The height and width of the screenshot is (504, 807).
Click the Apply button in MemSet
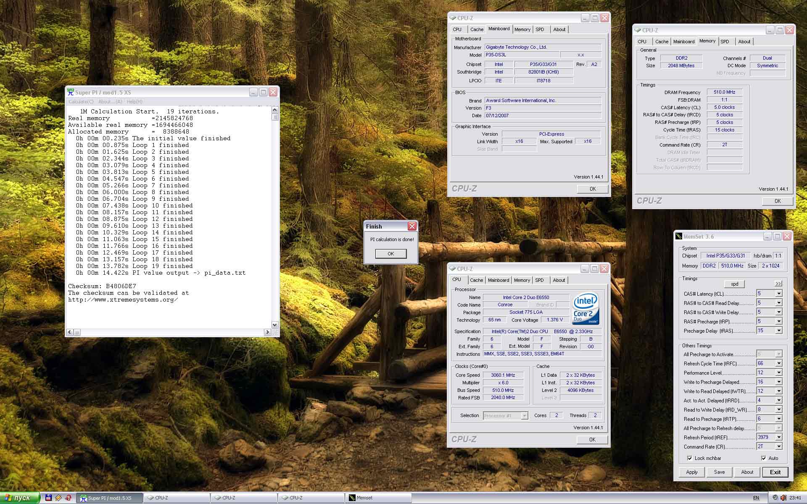(692, 472)
